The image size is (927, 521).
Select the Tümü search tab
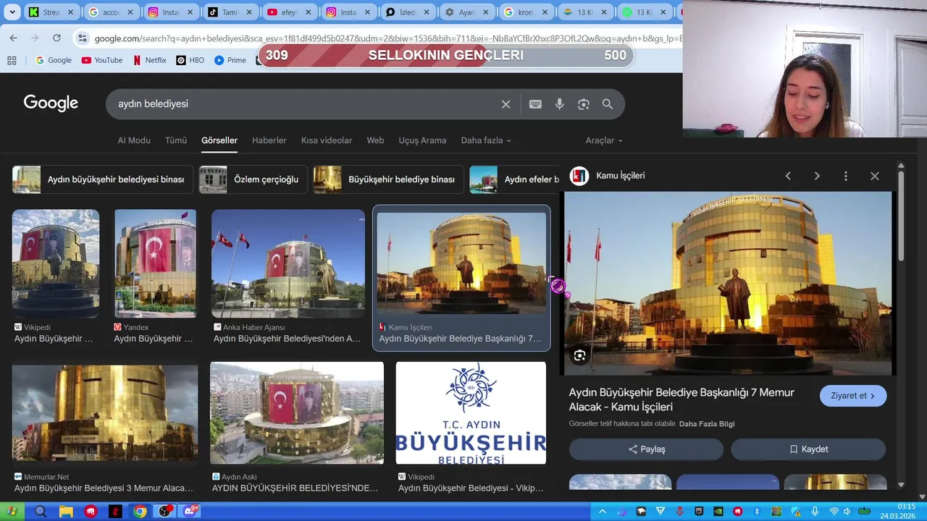[176, 140]
